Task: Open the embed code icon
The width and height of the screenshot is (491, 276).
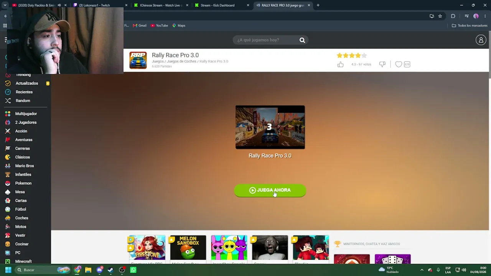Action: point(407,64)
